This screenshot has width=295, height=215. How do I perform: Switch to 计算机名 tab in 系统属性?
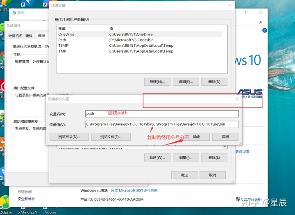tap(16, 36)
